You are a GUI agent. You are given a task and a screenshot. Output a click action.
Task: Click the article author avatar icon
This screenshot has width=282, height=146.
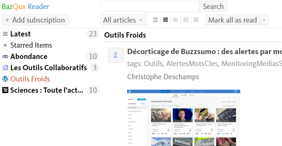click(x=116, y=55)
